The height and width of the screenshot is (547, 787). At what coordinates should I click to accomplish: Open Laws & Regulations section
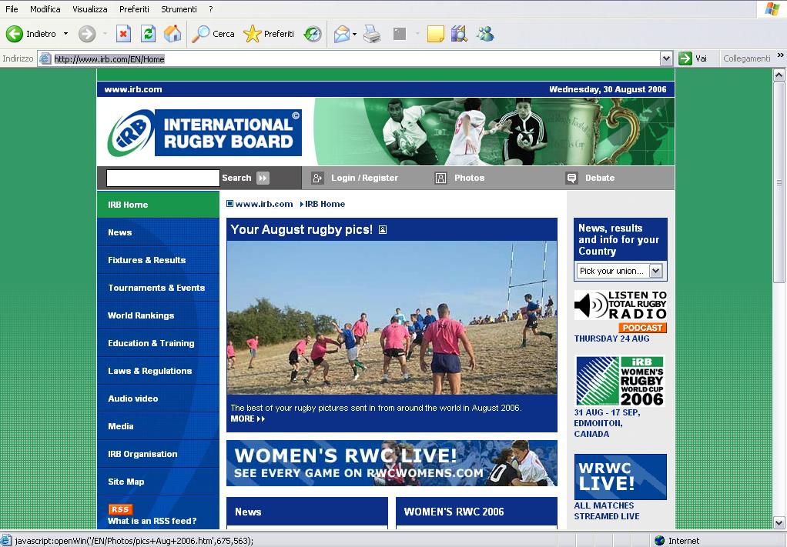point(158,371)
